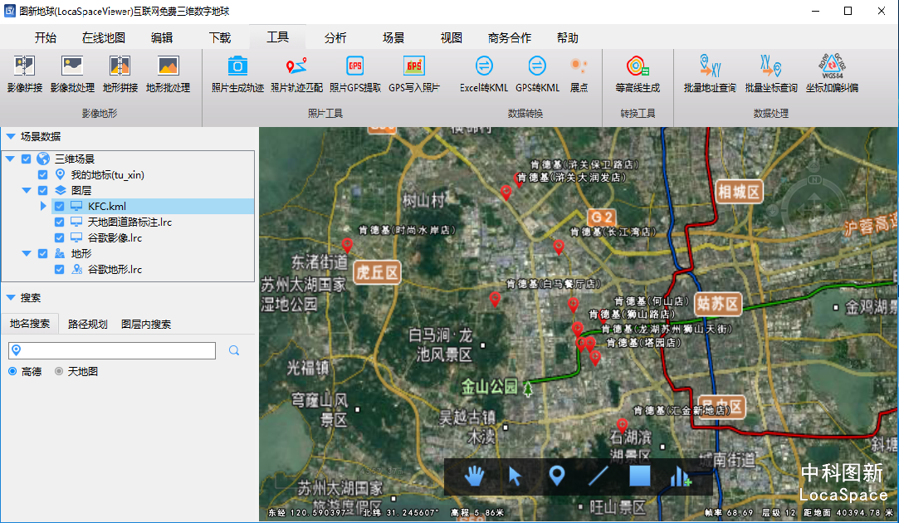This screenshot has height=523, width=899.
Task: Collapse the 图层 tree node
Action: pyautogui.click(x=27, y=190)
